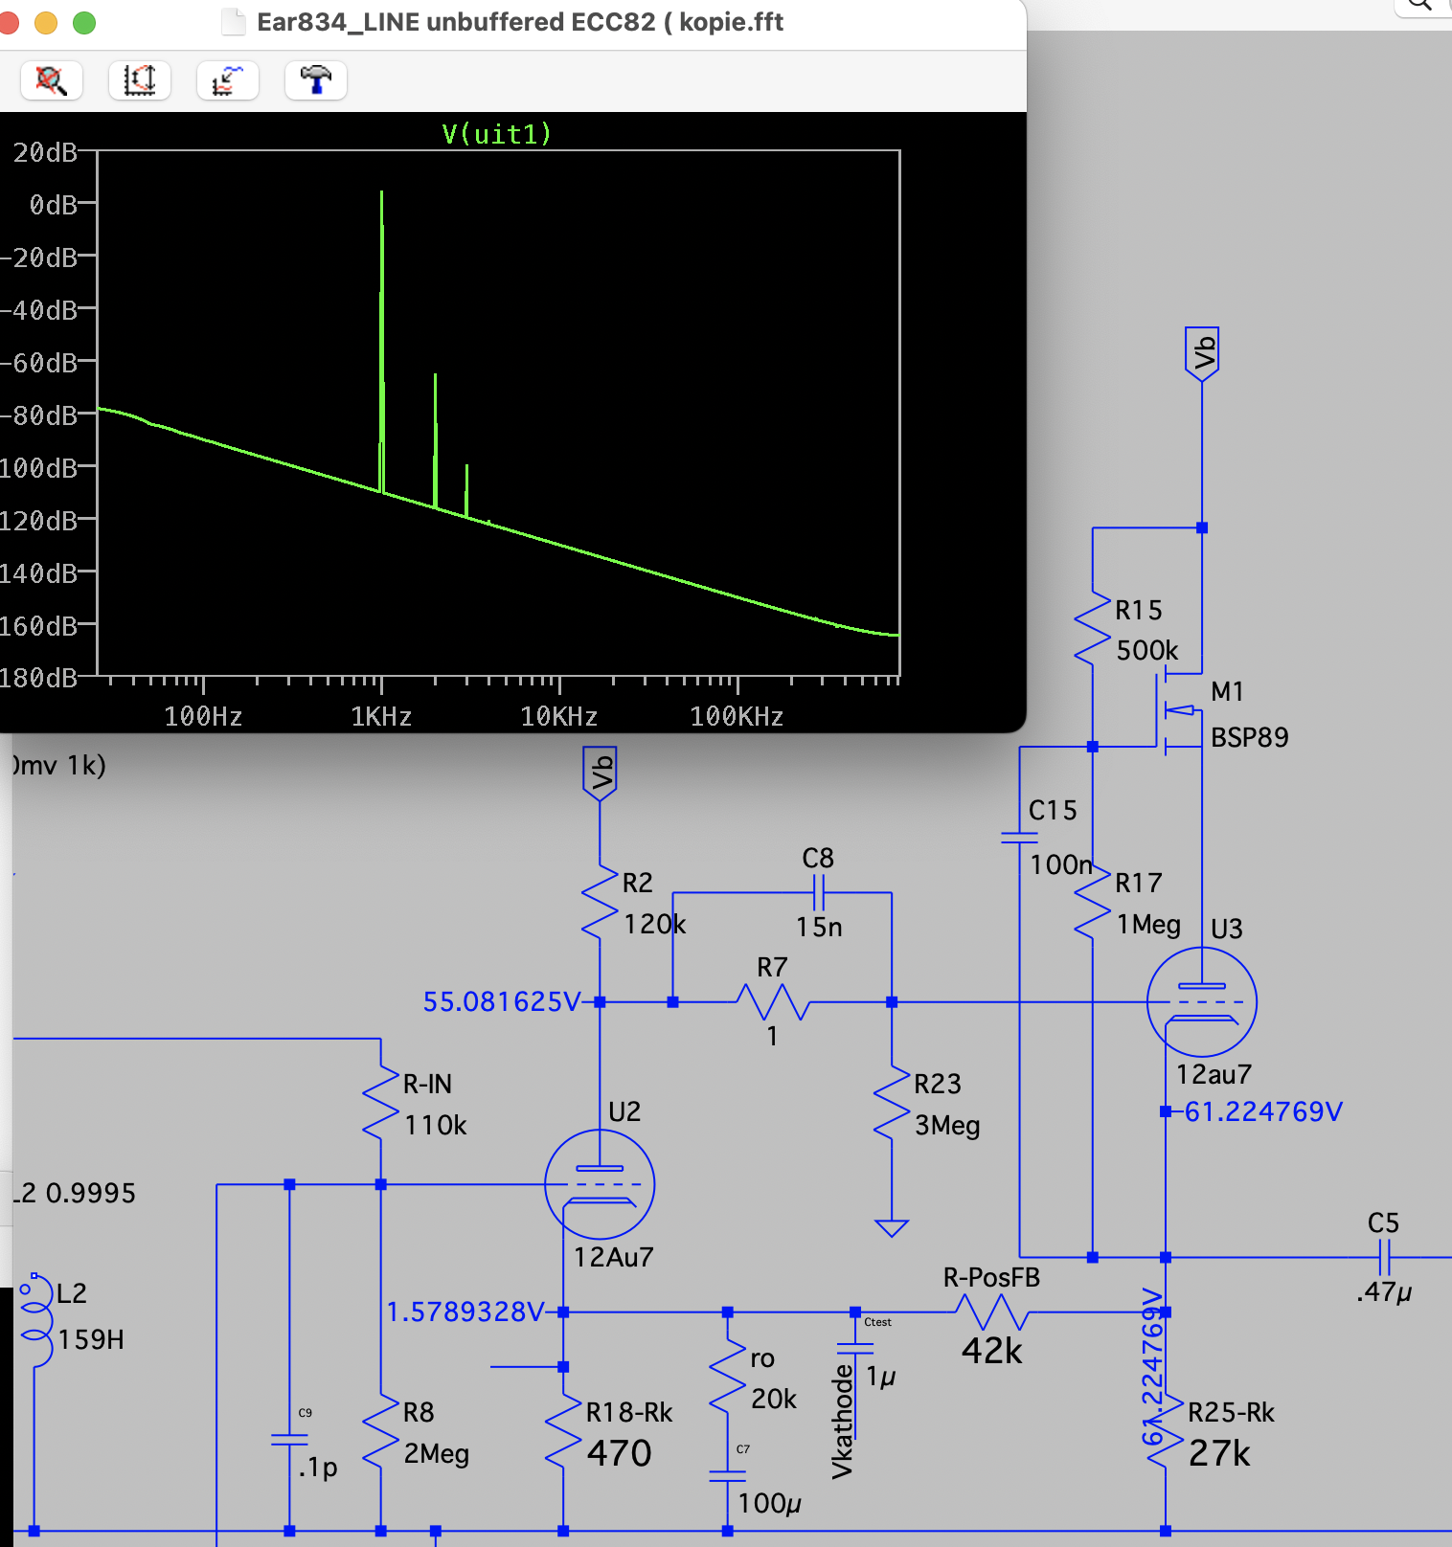Select the C9 capacitor symbol
This screenshot has height=1547, width=1452.
289,1439
